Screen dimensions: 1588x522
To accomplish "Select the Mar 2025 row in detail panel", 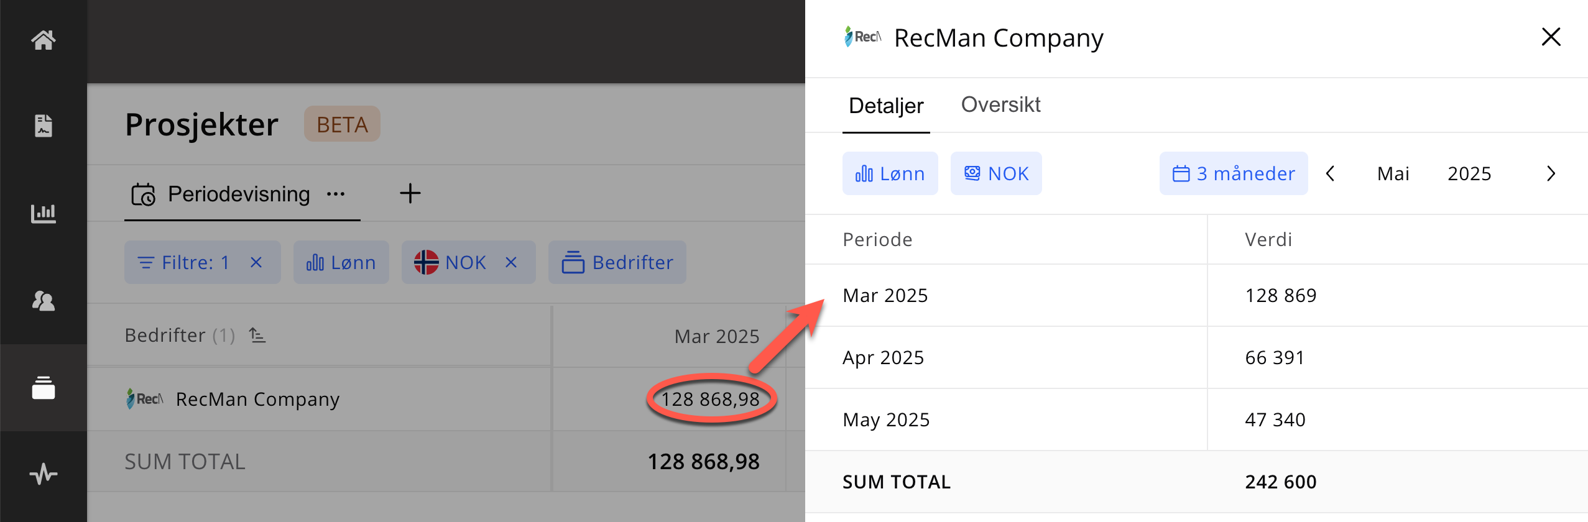I will (1196, 295).
